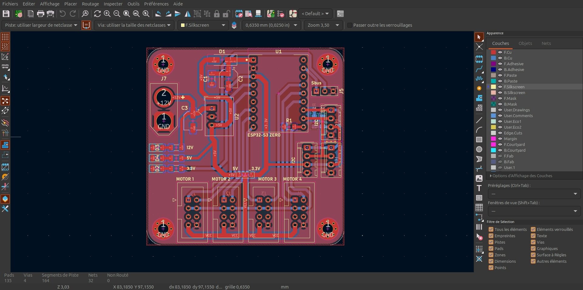583x290 pixels.
Task: Toggle grid display in left toolbar
Action: [5, 37]
